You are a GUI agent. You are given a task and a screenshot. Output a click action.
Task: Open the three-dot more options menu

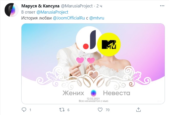(162, 6)
